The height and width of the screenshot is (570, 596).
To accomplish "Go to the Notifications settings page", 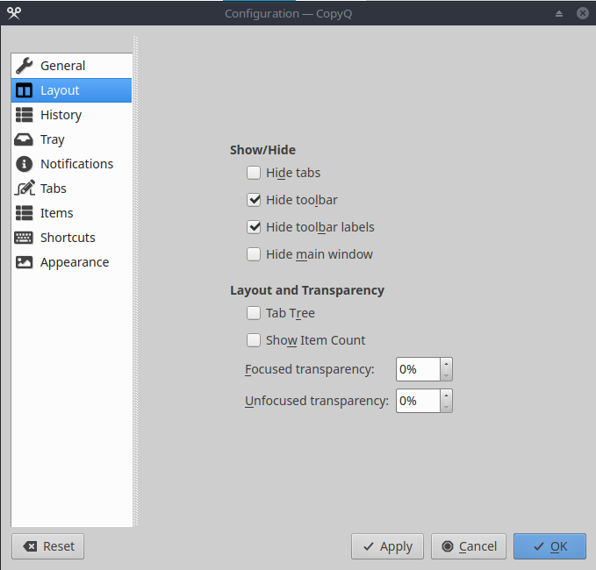I will click(x=71, y=164).
